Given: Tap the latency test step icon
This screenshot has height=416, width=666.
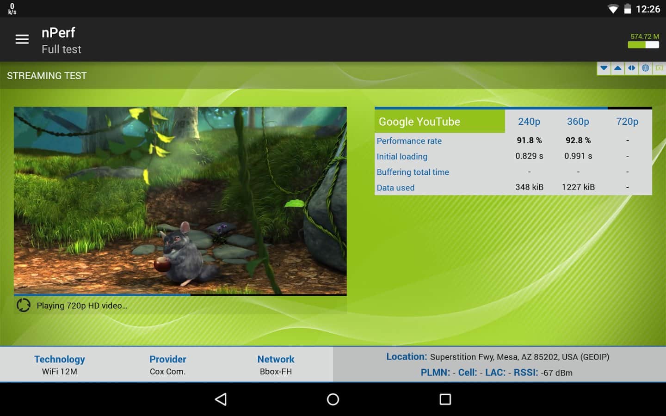Looking at the screenshot, I should [631, 68].
